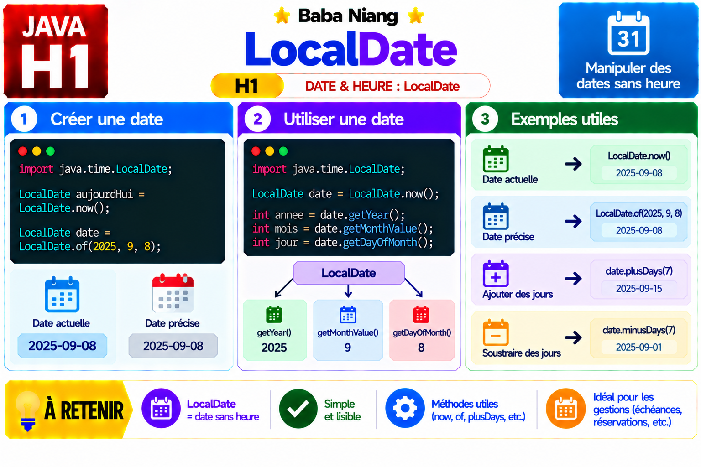Click the LocalDate.of(2025, 9, 8) result card
701x467 pixels.
point(639,222)
